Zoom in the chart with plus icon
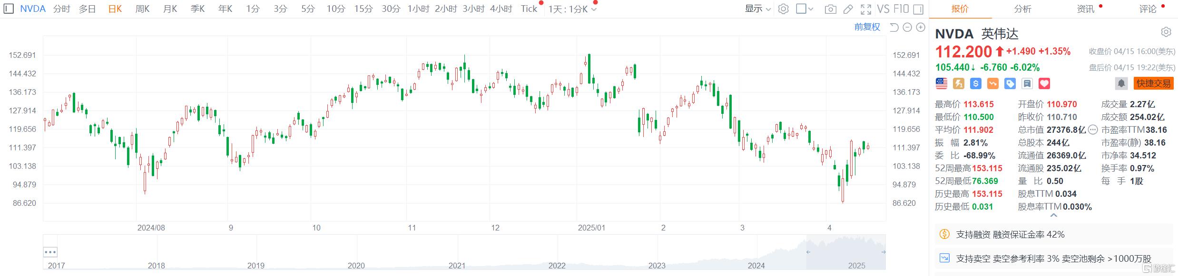Screen dimensions: 1178x276 click(x=921, y=28)
